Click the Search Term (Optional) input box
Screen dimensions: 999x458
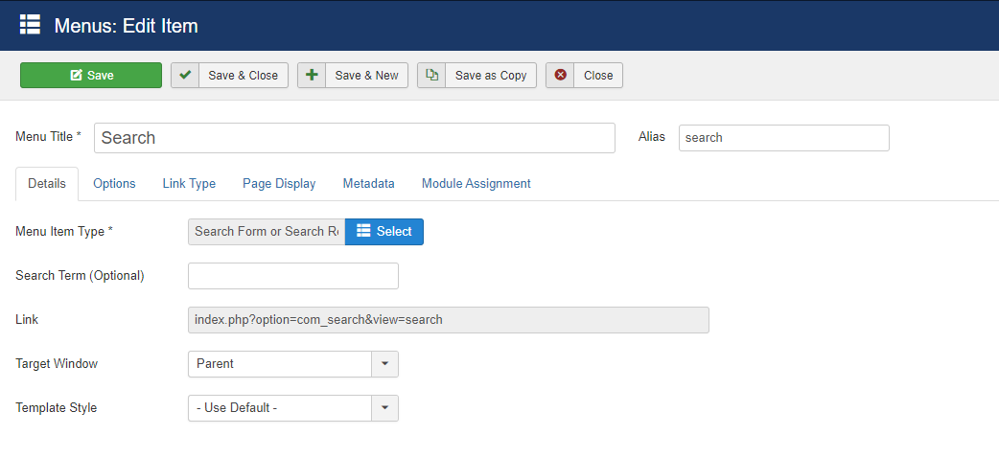292,276
